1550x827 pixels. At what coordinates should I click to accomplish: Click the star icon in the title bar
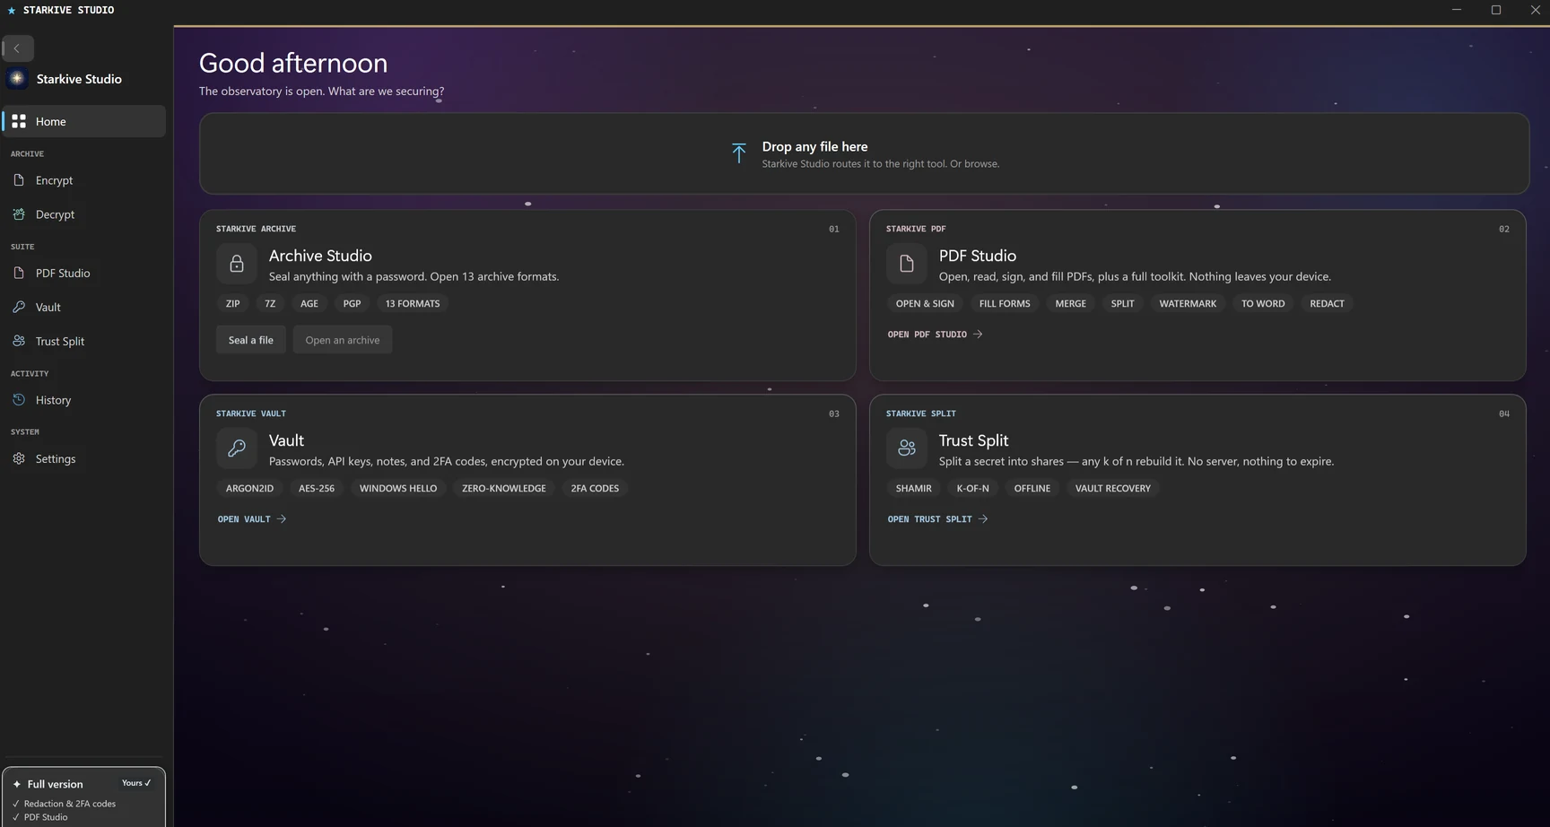(12, 11)
